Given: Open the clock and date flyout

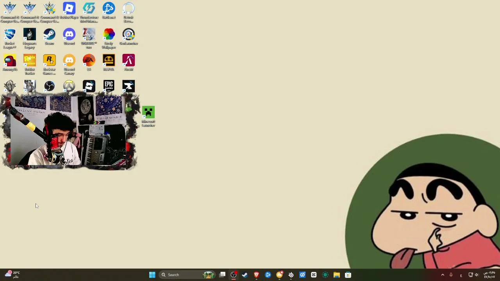Looking at the screenshot, I should 489,275.
